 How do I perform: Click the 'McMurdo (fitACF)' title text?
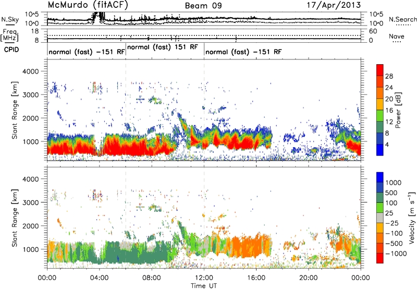(x=88, y=5)
